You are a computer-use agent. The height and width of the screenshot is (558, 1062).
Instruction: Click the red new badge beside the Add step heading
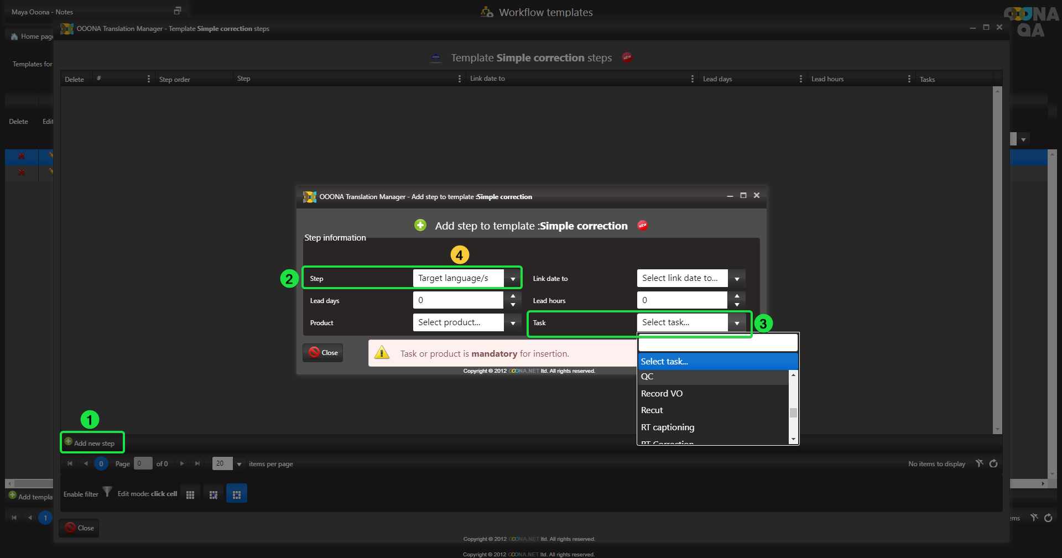point(642,226)
